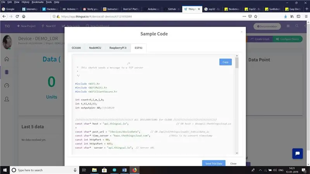Click the code panel scrollbar thumb
This screenshot has height=174, width=310.
(x=237, y=63)
